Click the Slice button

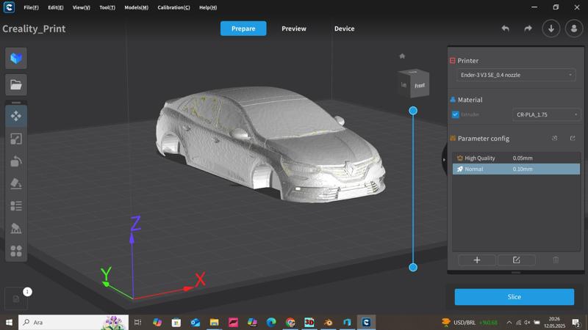point(514,297)
